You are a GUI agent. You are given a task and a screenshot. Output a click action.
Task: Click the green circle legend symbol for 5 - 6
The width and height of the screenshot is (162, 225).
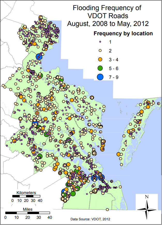pyautogui.click(x=100, y=68)
